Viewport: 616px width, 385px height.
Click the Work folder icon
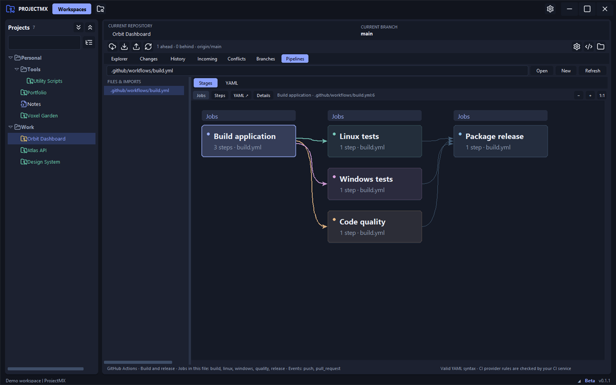tap(18, 127)
